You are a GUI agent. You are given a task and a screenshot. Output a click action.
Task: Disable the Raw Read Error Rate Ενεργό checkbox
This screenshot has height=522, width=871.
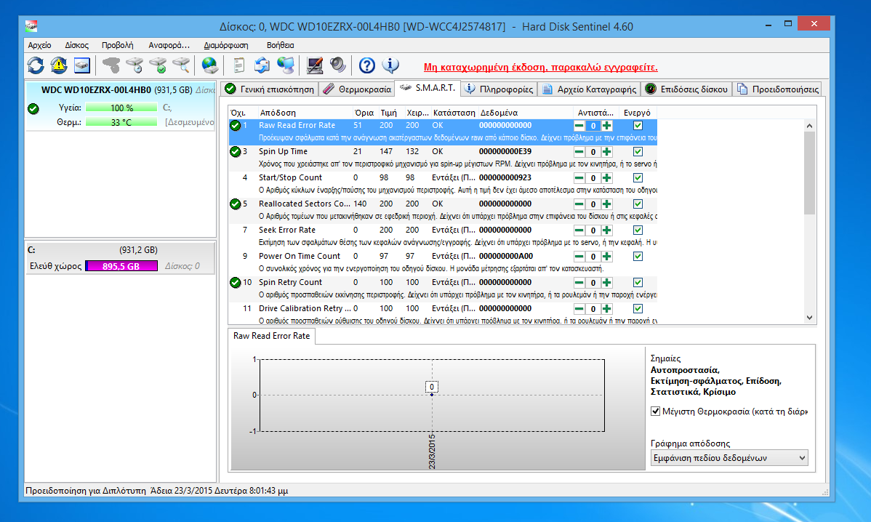coord(638,126)
